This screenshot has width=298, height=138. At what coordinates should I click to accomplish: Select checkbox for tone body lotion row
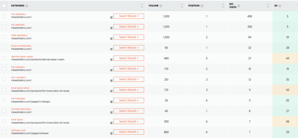tap(4, 90)
